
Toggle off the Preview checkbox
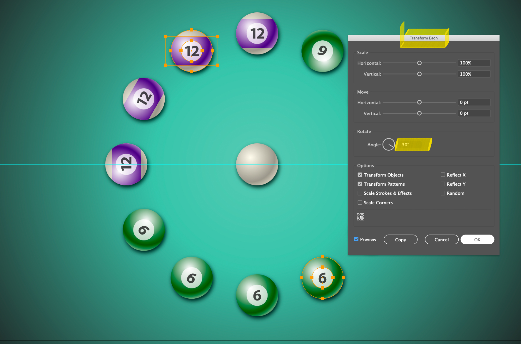(x=356, y=239)
